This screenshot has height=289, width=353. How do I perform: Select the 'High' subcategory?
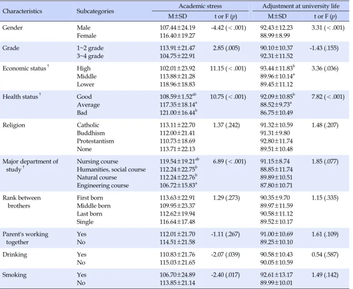pyautogui.click(x=84, y=68)
